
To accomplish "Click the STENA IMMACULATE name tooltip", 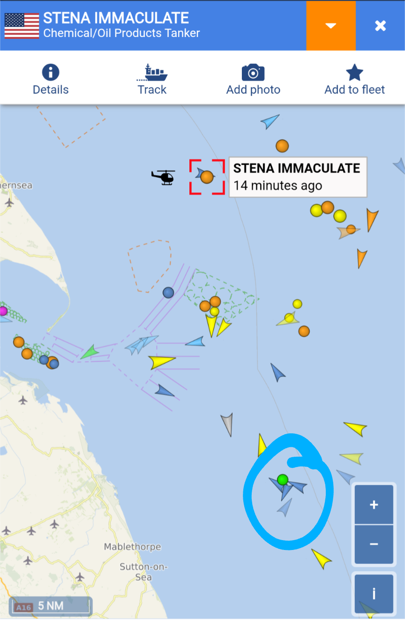I will click(x=298, y=177).
